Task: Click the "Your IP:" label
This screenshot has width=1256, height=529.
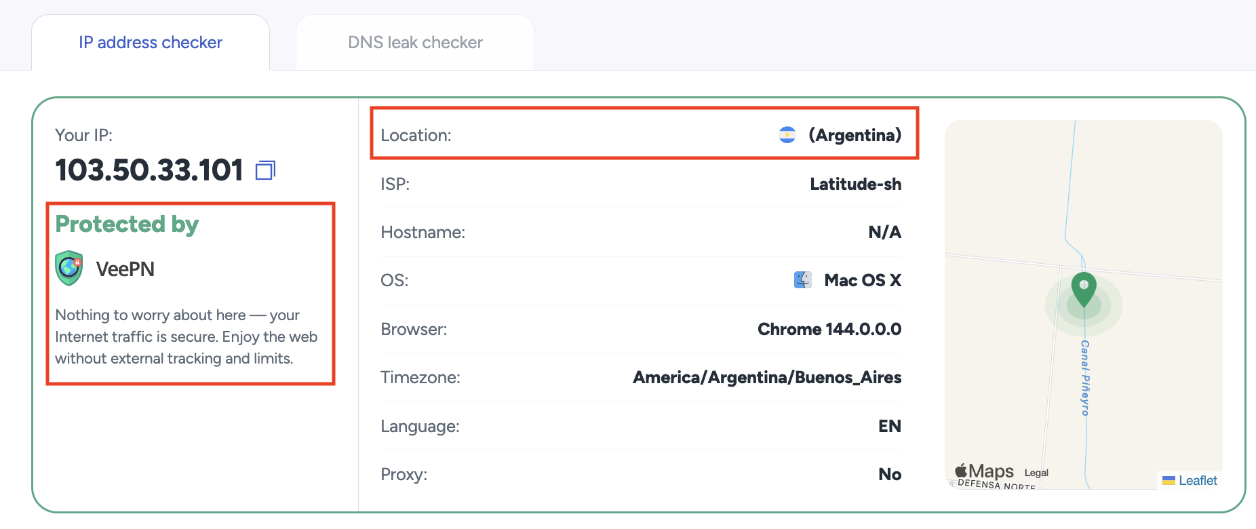Action: click(84, 135)
